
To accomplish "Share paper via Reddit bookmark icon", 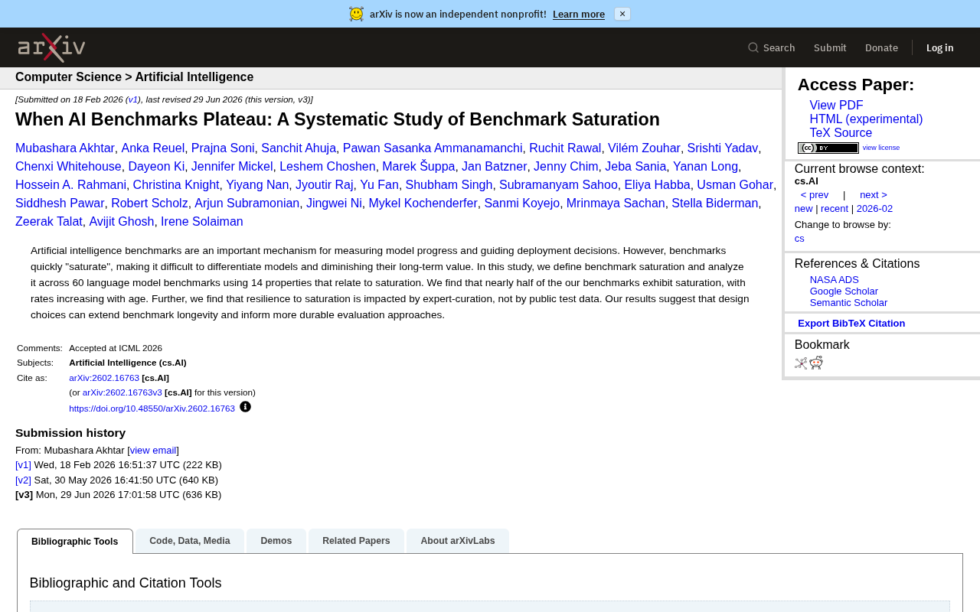I will point(816,363).
